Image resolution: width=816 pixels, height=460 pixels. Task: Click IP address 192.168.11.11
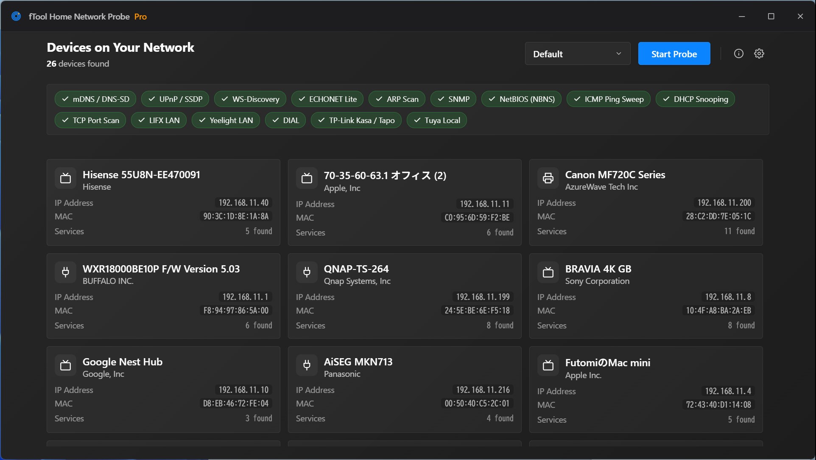click(485, 204)
